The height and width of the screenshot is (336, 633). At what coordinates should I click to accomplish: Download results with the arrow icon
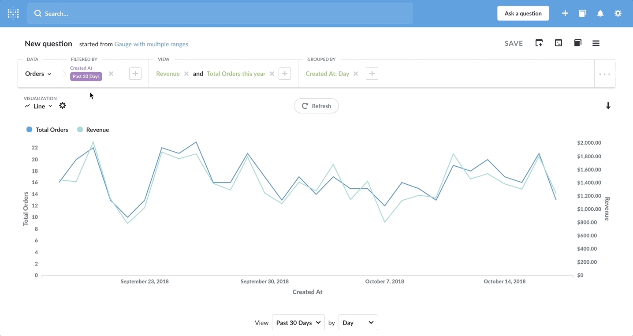pyautogui.click(x=608, y=106)
